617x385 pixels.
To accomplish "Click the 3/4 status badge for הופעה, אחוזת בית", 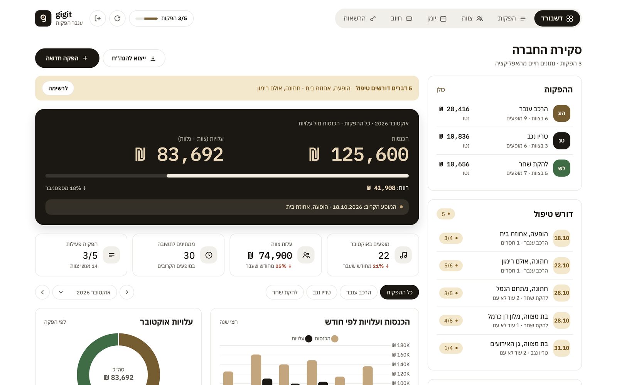I will pos(451,238).
